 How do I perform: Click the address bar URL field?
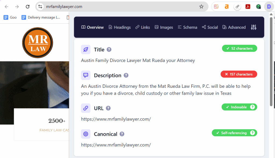[x=122, y=7]
